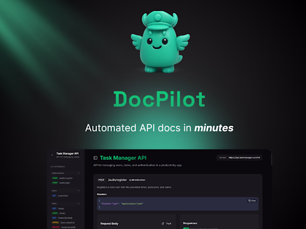Toggle the sidebar panel icon near title
Viewport: 306px width, 229px height.
click(95, 158)
